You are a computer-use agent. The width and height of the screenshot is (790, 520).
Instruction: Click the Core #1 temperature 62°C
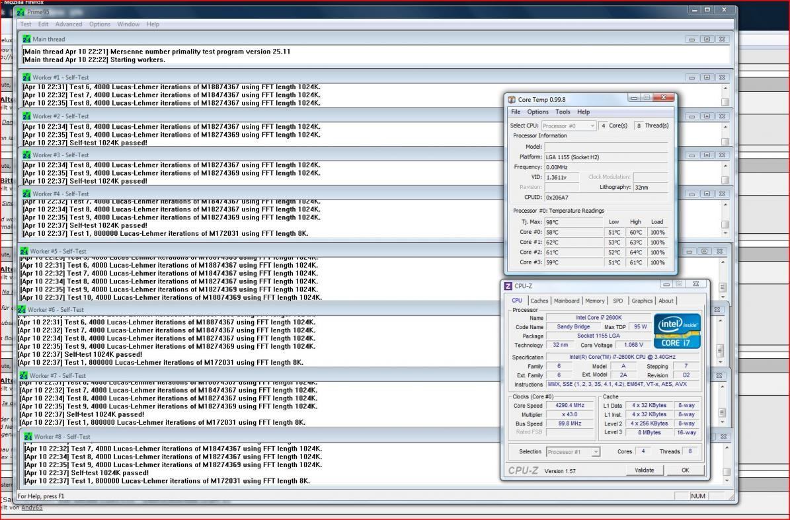[573, 242]
